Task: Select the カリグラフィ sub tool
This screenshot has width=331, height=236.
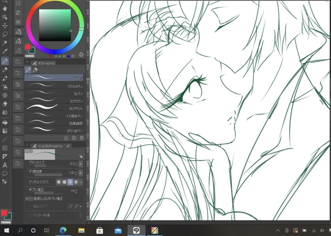Action: pyautogui.click(x=54, y=107)
